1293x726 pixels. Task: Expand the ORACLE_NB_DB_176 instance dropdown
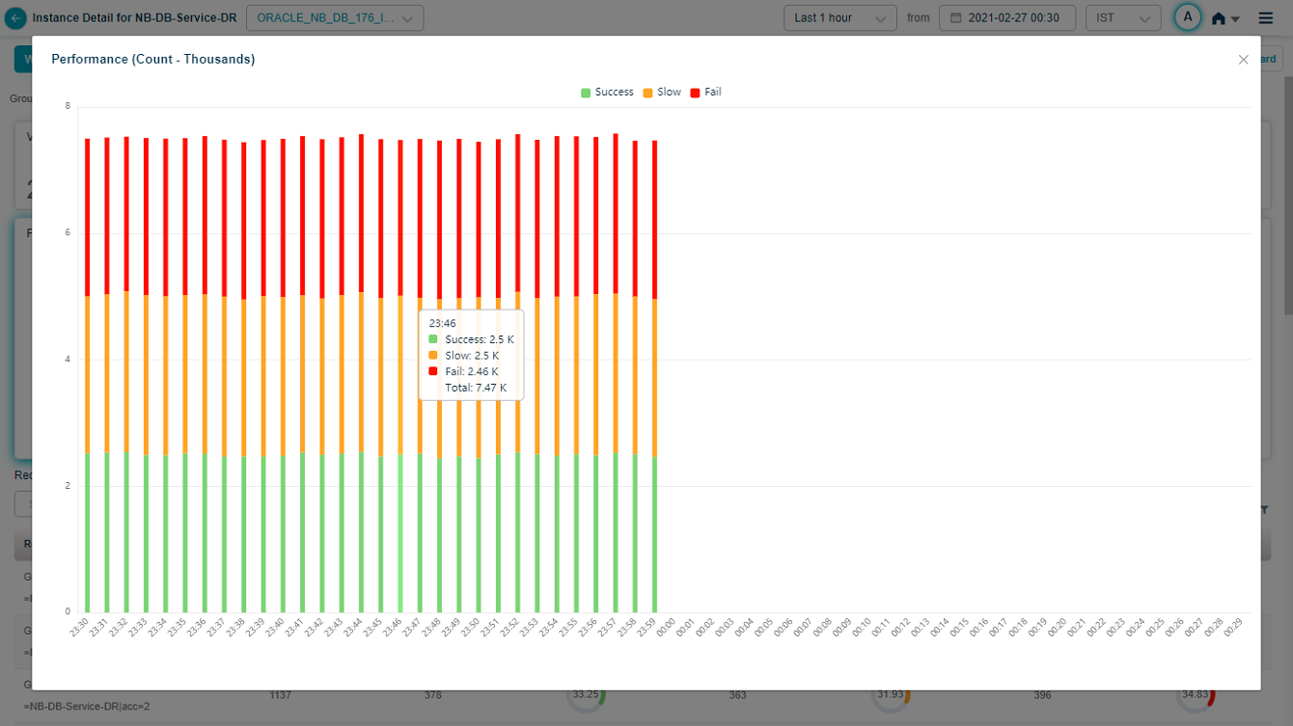(335, 18)
